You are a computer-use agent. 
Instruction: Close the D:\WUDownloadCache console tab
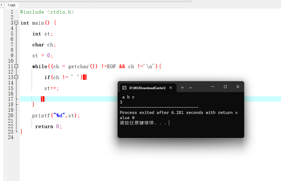pos(171,88)
